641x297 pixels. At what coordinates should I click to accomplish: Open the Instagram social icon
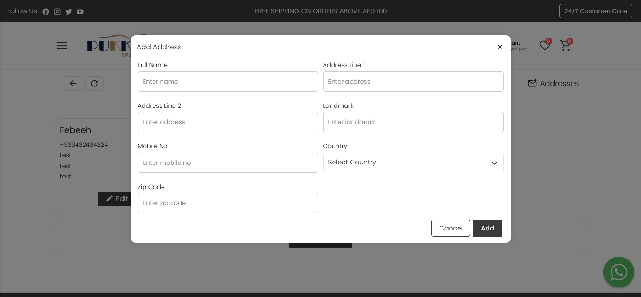pyautogui.click(x=57, y=11)
